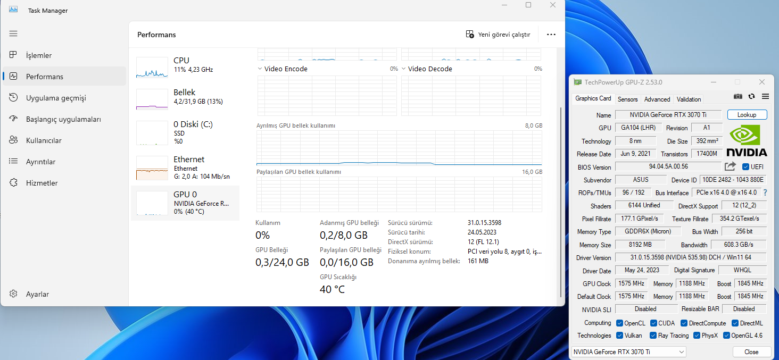The height and width of the screenshot is (360, 779).
Task: Open the Validation tab in GPU-Z
Action: (689, 99)
